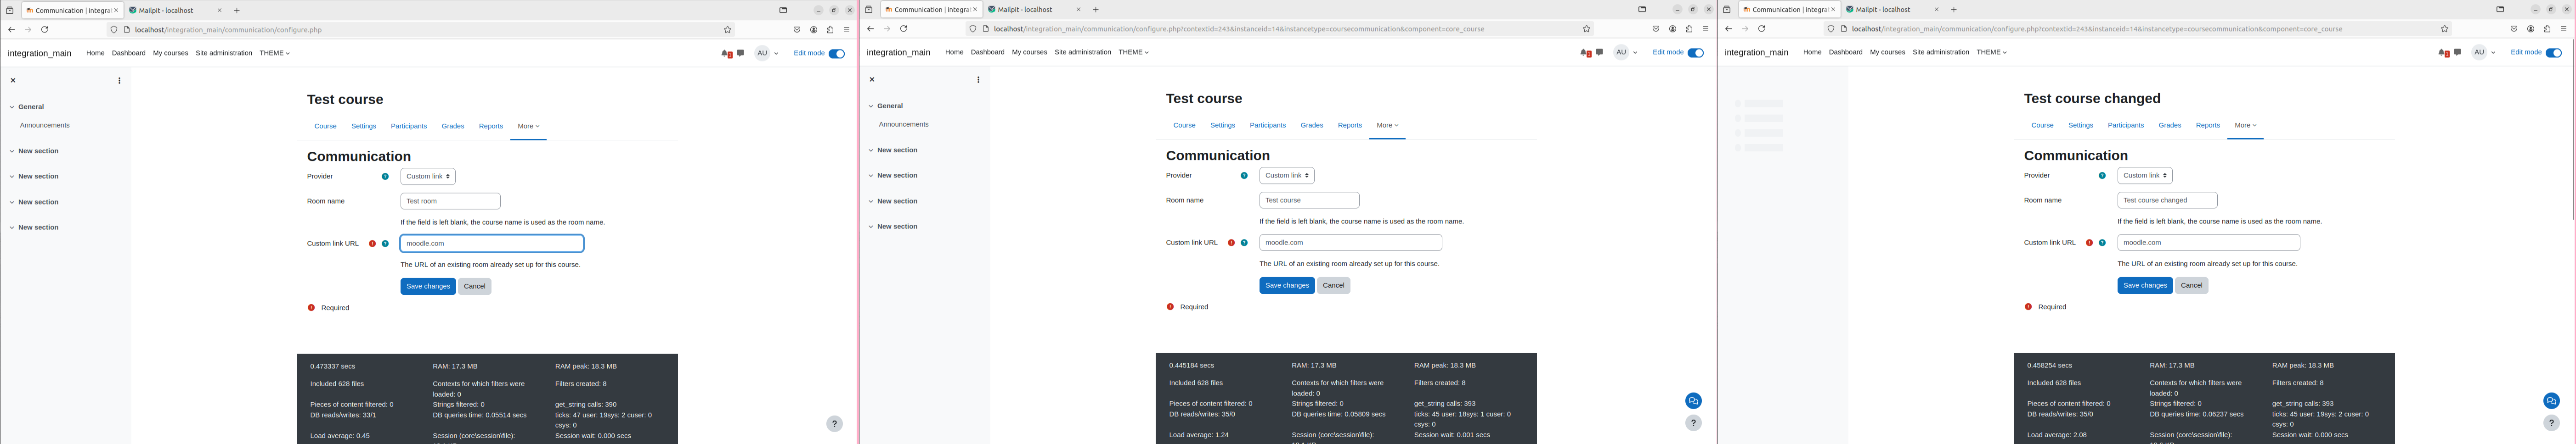2576x444 pixels.
Task: Show Provider help icon in left window
Action: click(385, 177)
